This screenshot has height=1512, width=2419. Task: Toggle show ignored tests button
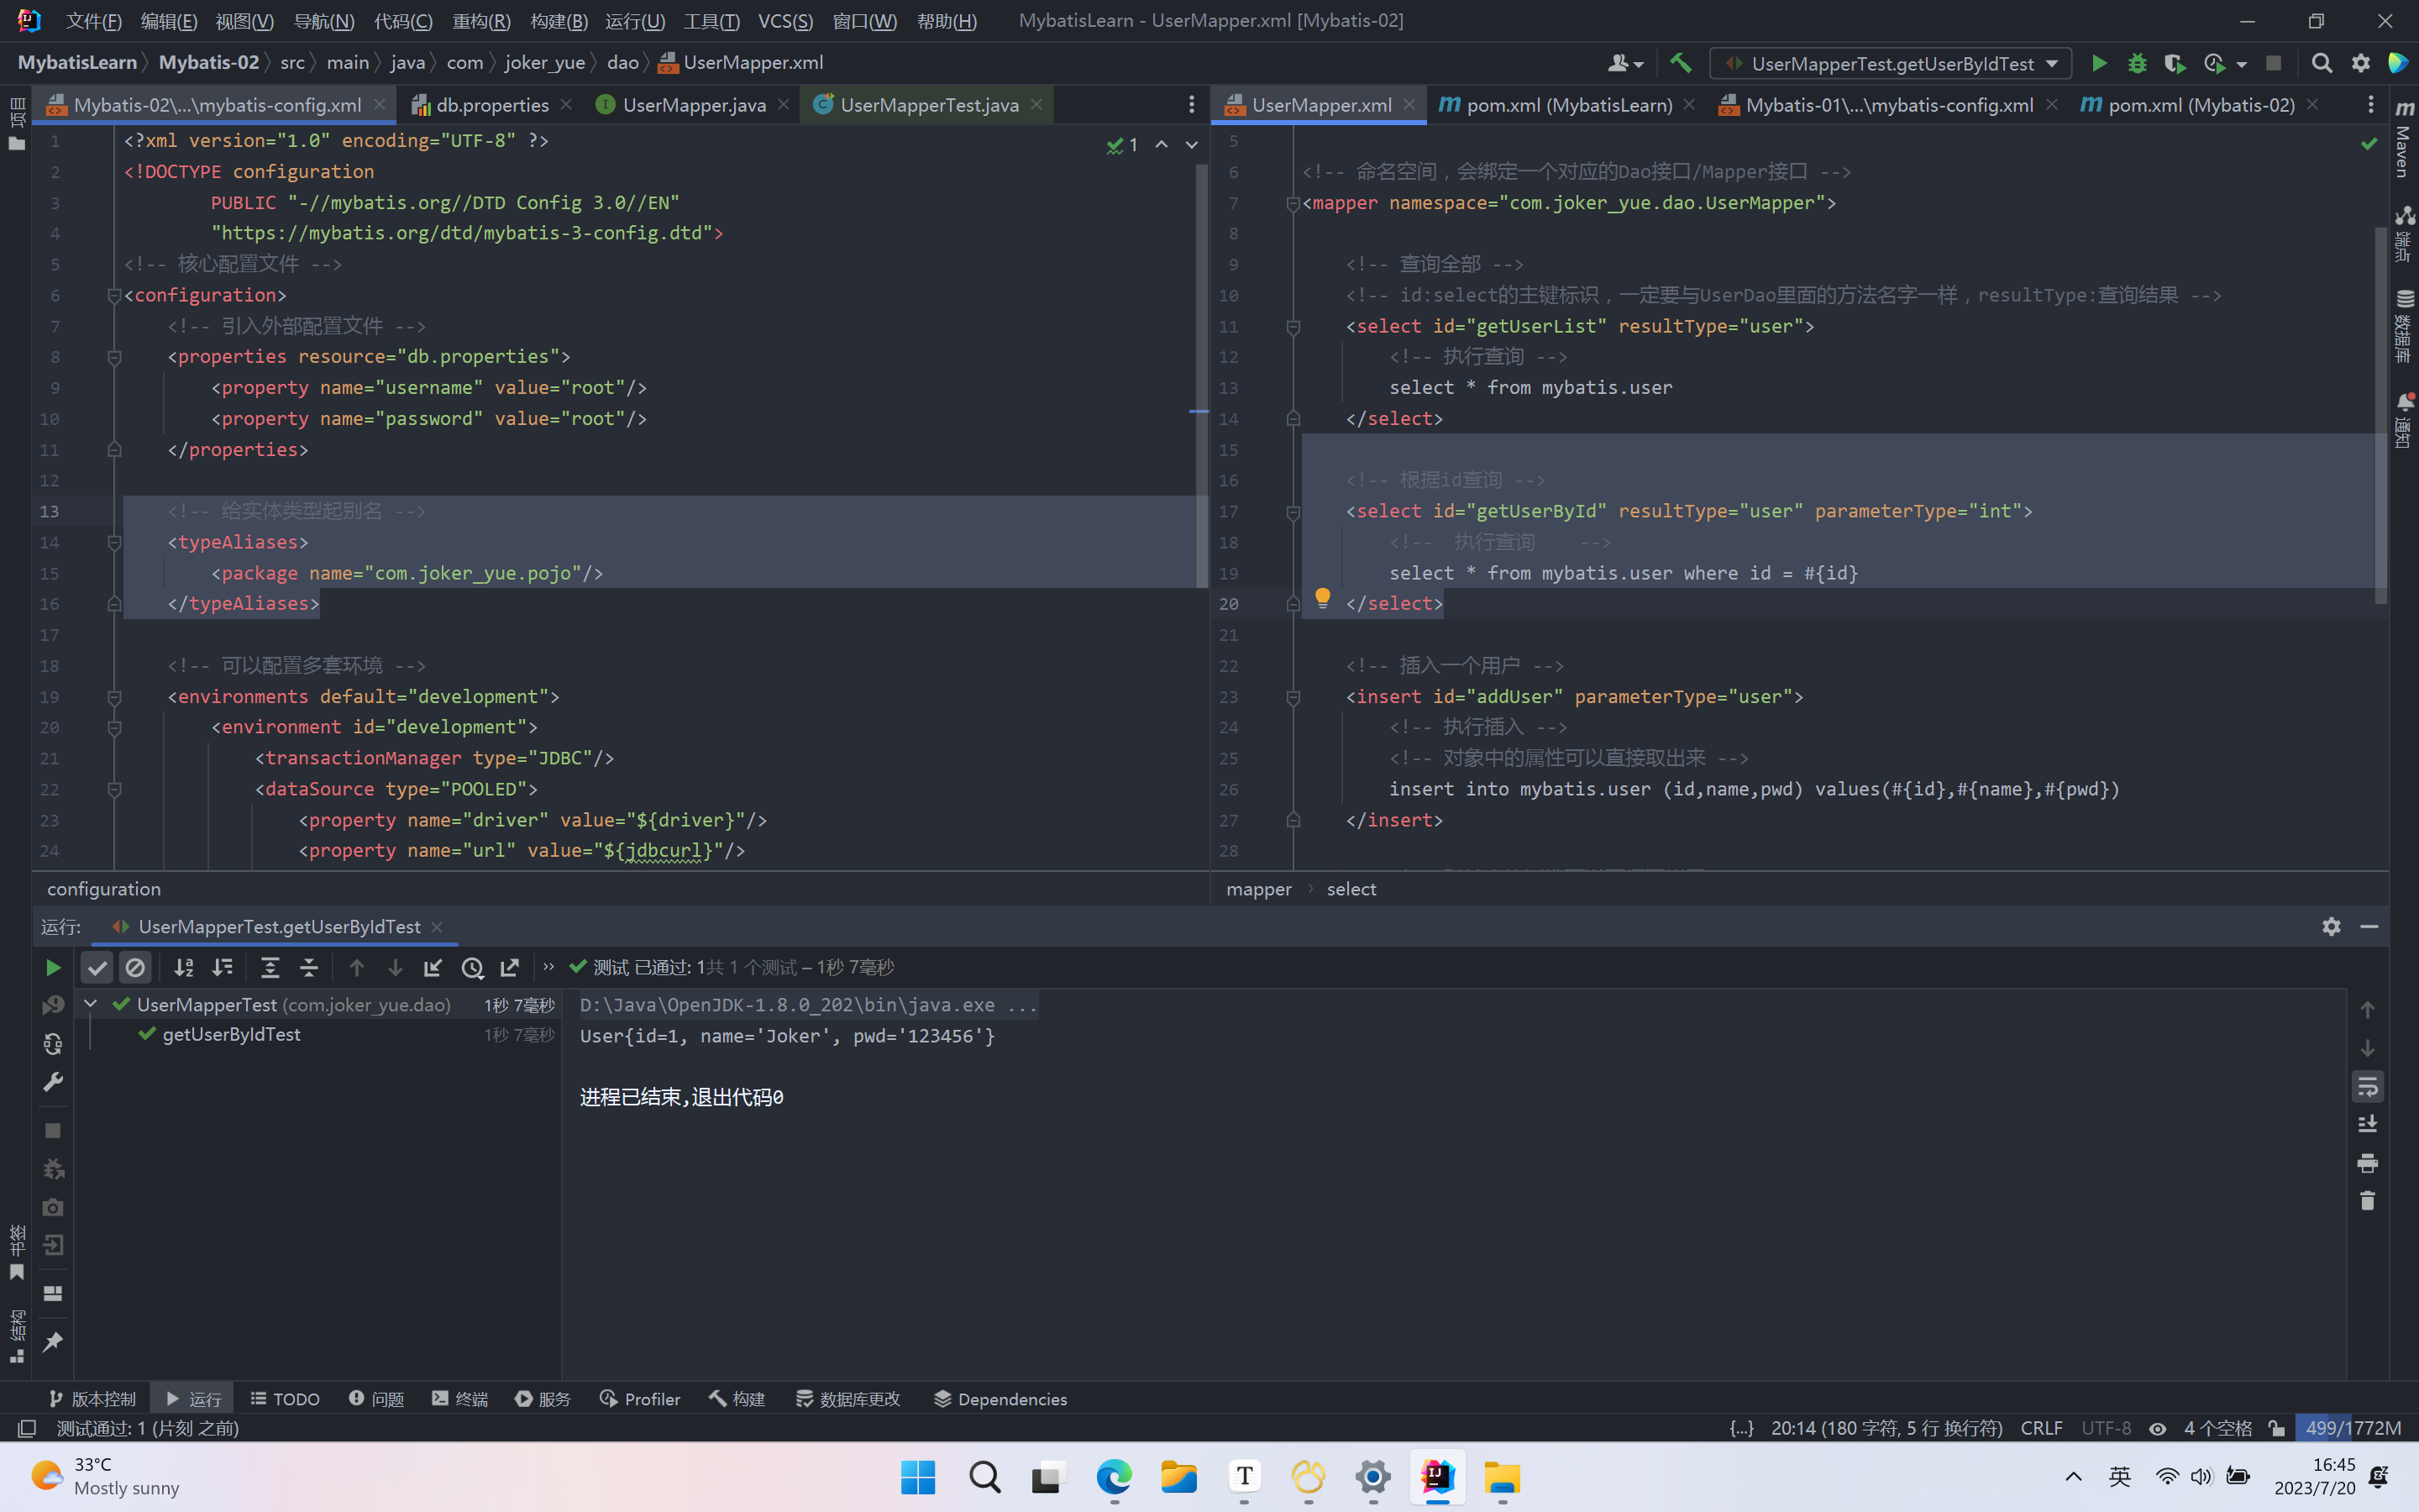[x=135, y=967]
